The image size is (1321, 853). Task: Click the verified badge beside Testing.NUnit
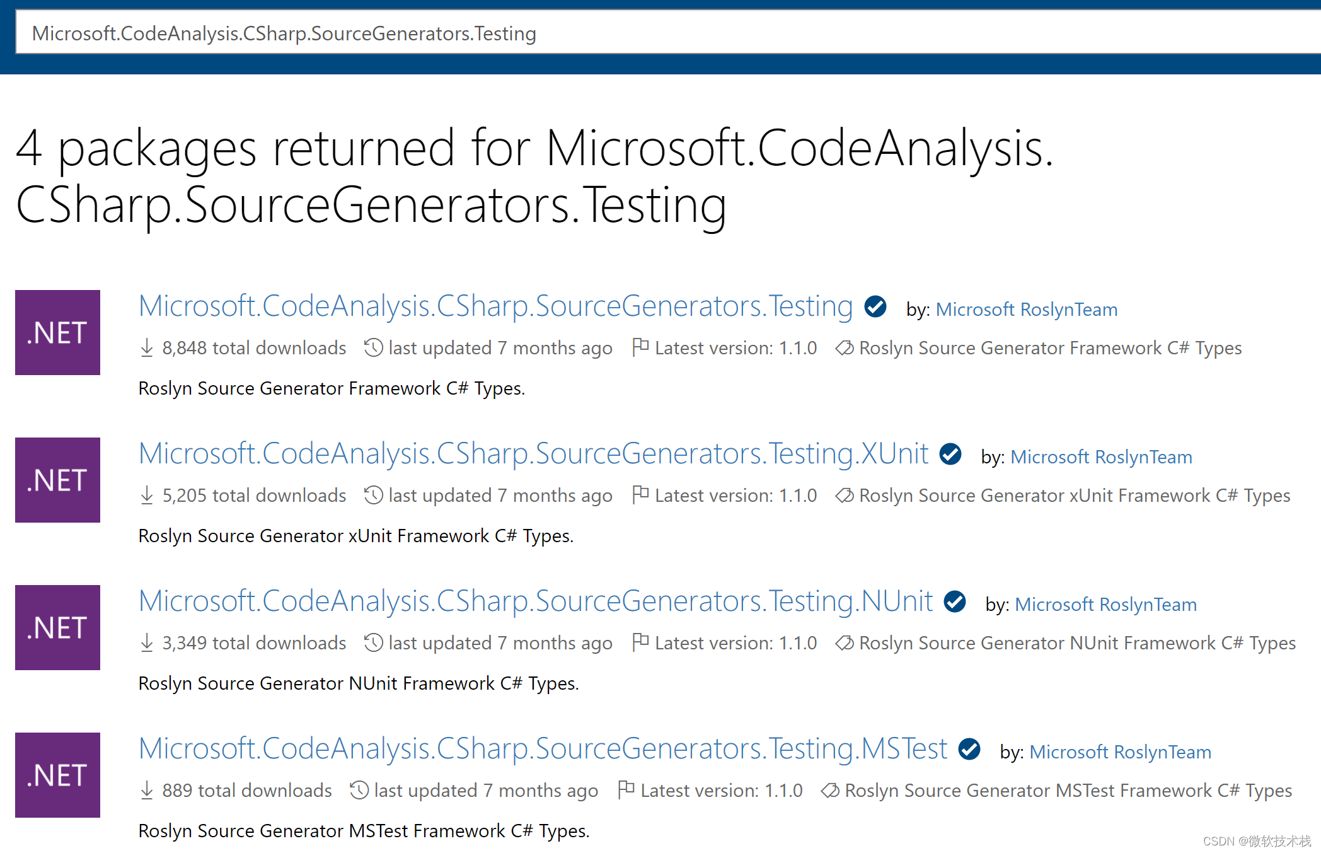(x=954, y=601)
